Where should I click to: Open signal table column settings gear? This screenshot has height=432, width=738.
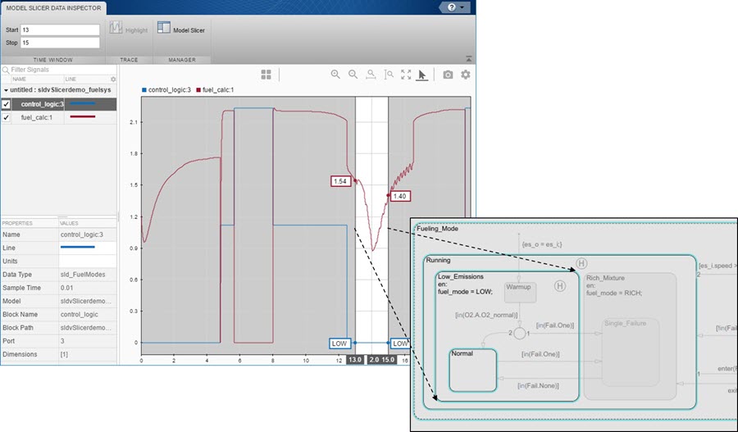[113, 79]
